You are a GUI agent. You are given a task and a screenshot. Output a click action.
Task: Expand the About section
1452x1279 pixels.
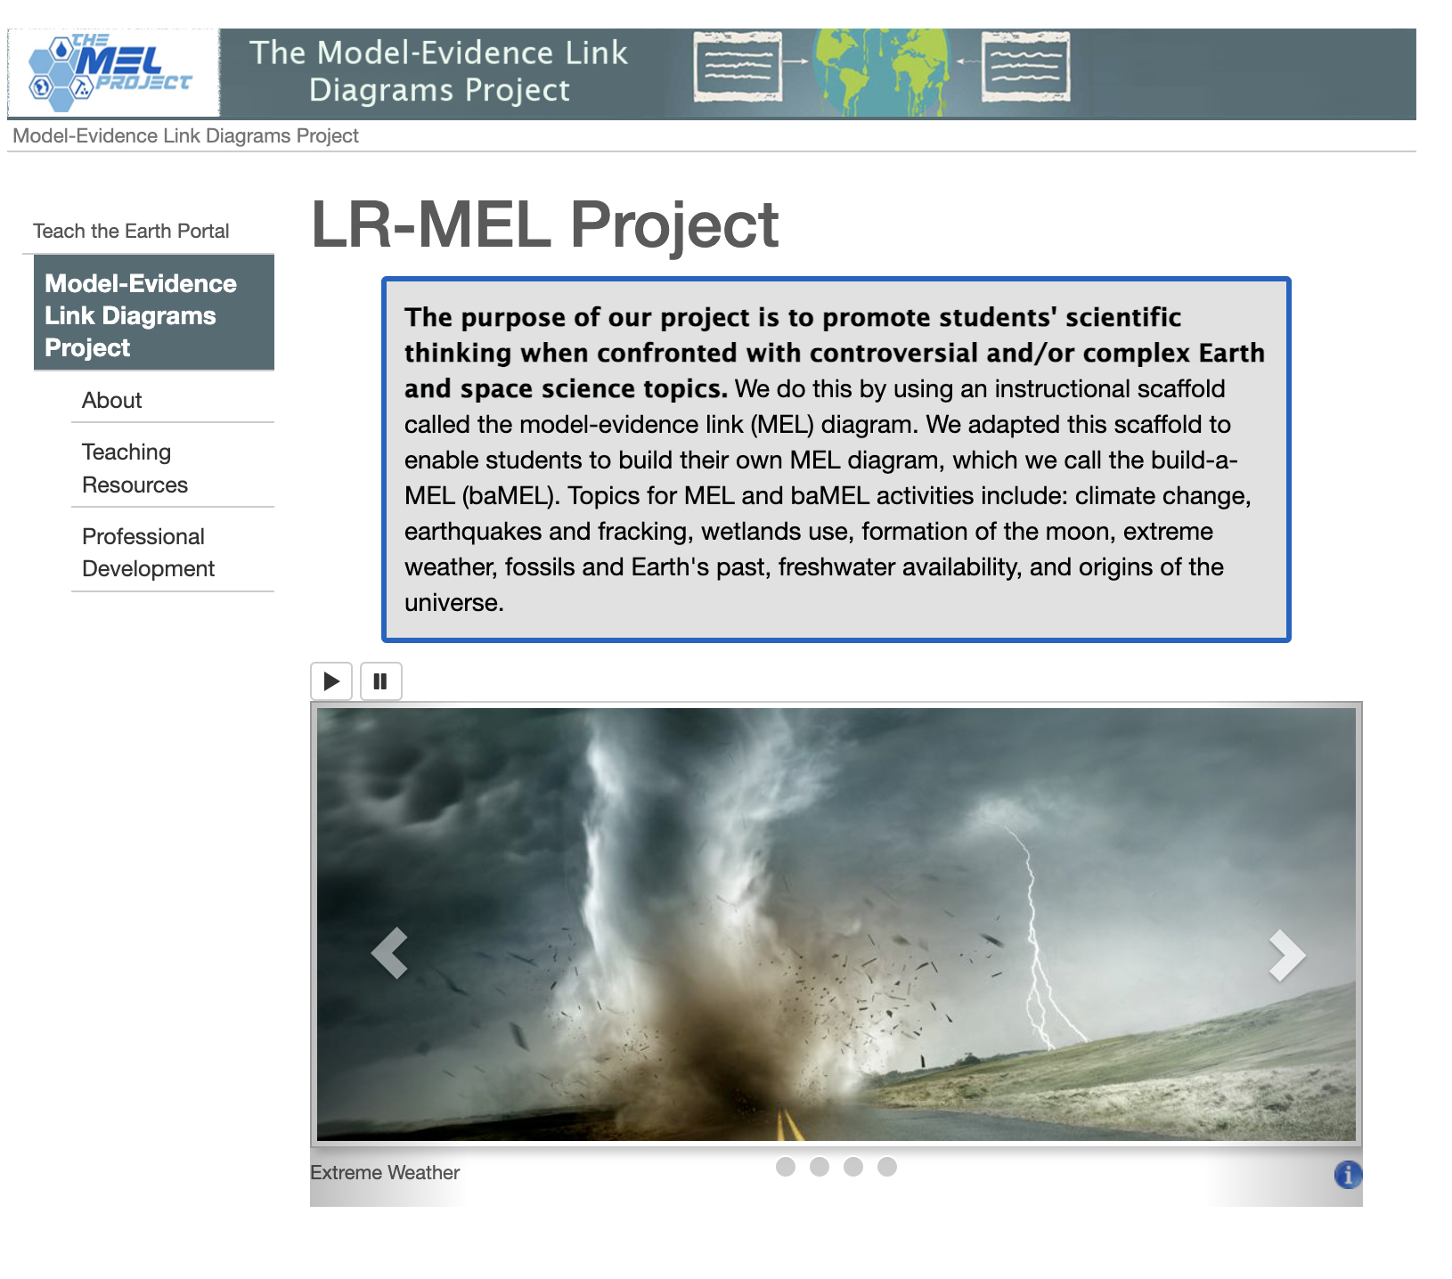pos(111,400)
